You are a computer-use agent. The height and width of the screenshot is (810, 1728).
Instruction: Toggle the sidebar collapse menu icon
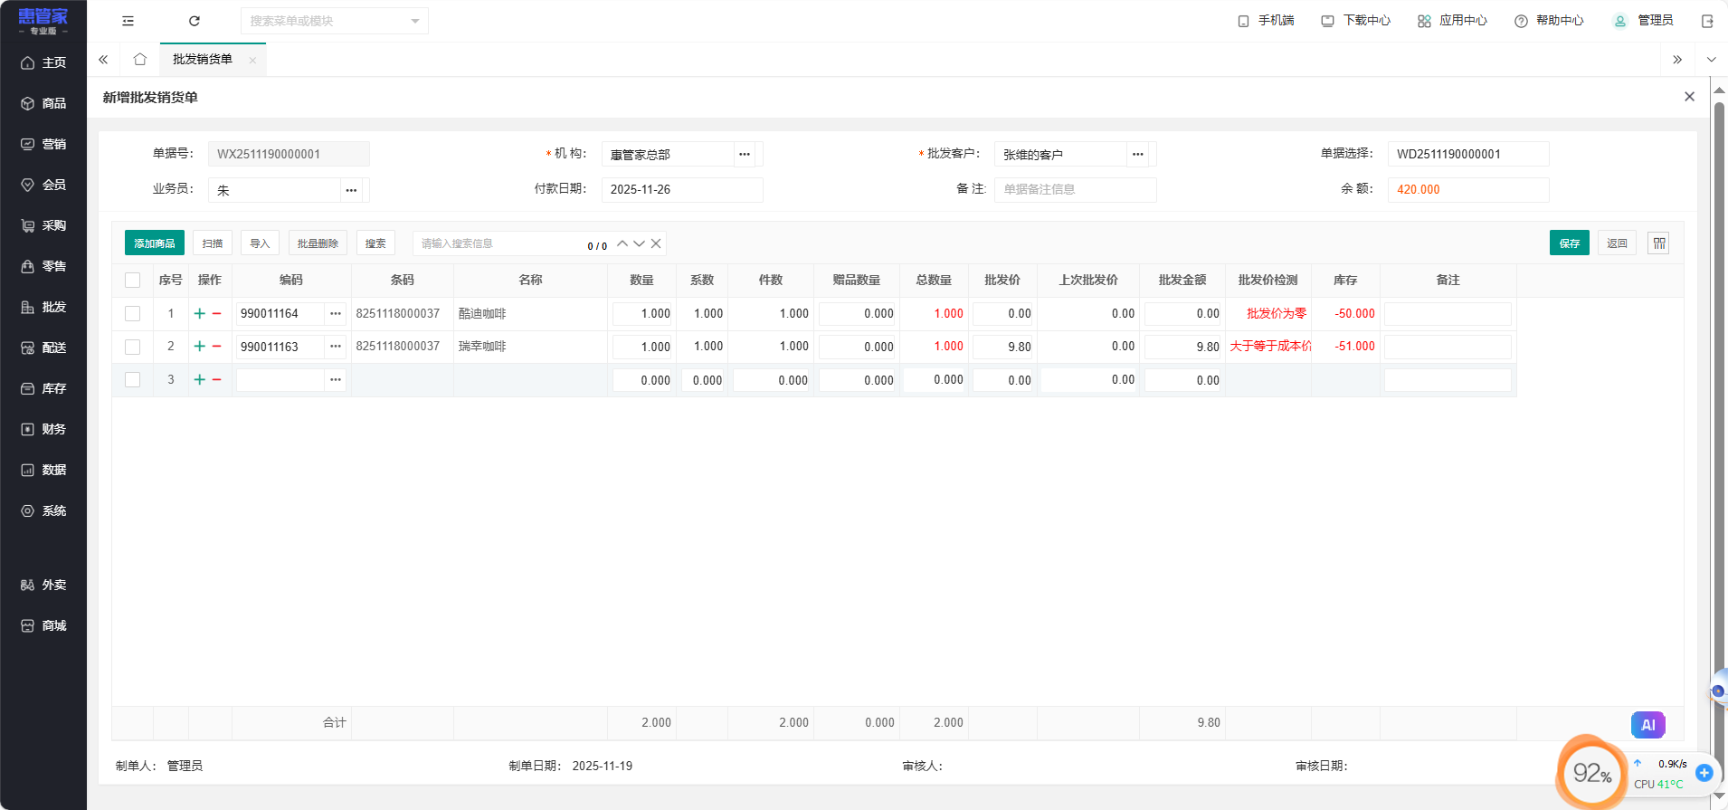(x=128, y=21)
